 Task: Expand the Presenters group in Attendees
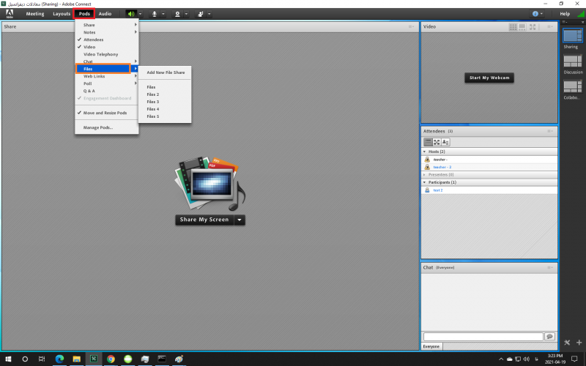(x=425, y=174)
